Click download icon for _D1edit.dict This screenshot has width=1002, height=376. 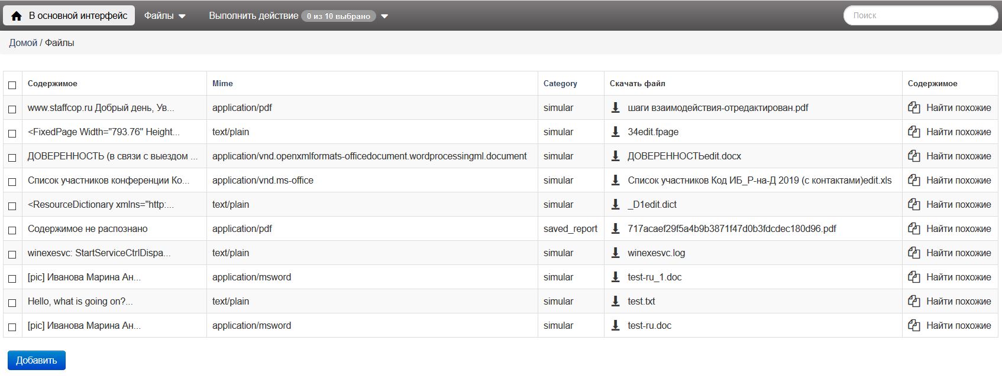615,204
